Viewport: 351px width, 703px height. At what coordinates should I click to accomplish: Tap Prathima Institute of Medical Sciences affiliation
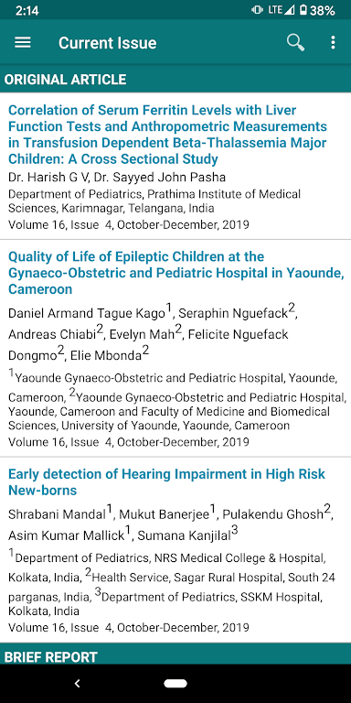click(x=154, y=200)
